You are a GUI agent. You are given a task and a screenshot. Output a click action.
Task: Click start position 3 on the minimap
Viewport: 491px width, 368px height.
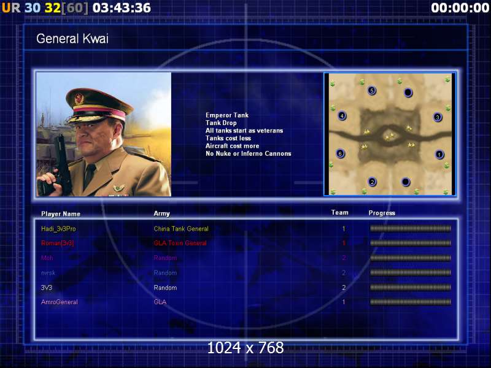pos(438,117)
